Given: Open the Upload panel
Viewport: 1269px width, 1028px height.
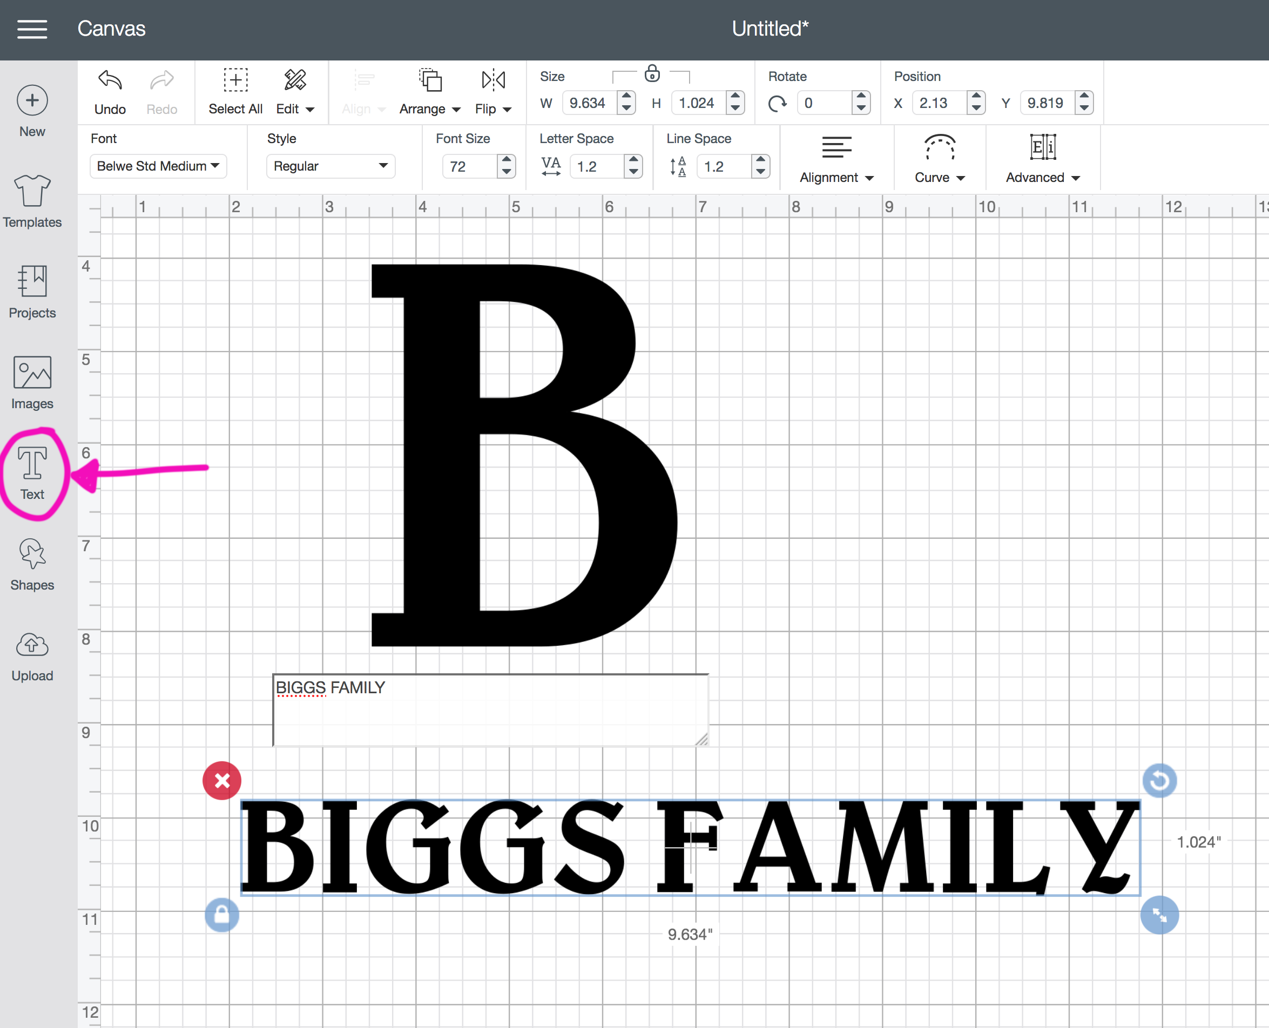Looking at the screenshot, I should 32,654.
